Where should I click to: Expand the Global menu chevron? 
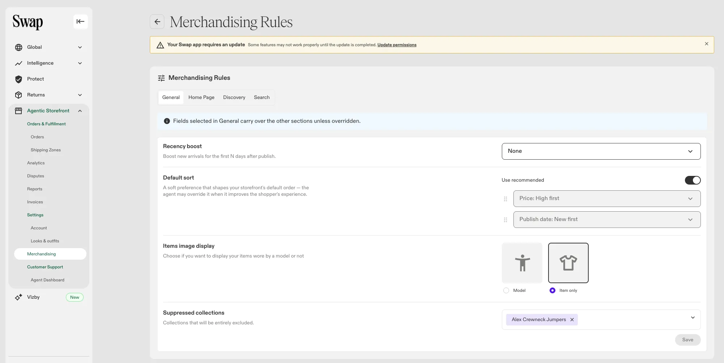pyautogui.click(x=80, y=47)
